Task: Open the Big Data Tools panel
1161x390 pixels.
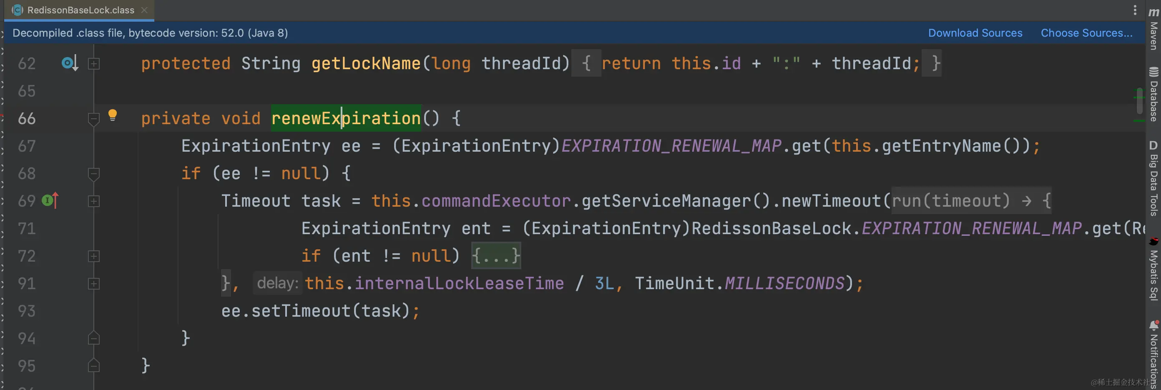Action: (1154, 178)
